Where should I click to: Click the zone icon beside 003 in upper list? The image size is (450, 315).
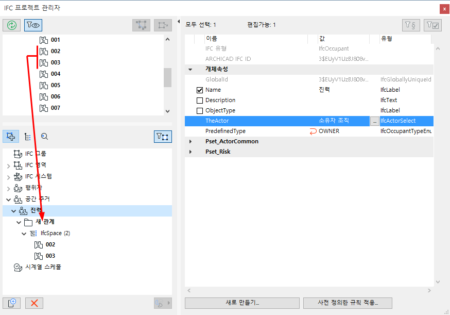coord(44,63)
